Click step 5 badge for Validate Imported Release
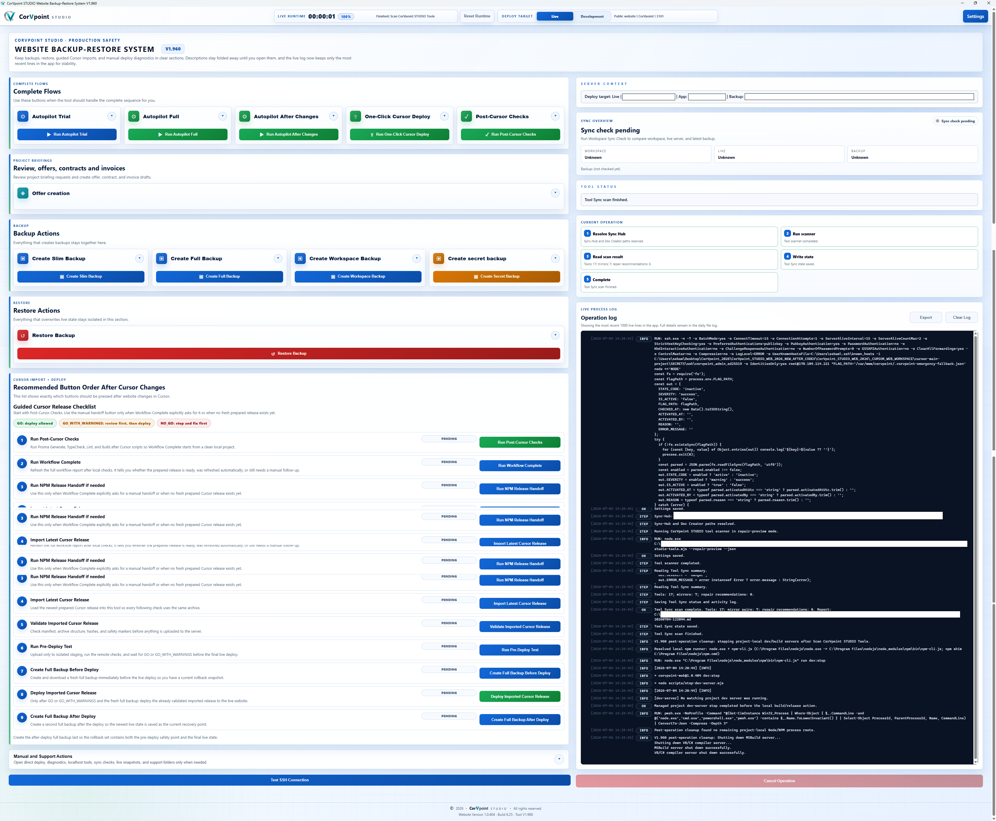Viewport: 996px width, 821px height. (x=22, y=625)
